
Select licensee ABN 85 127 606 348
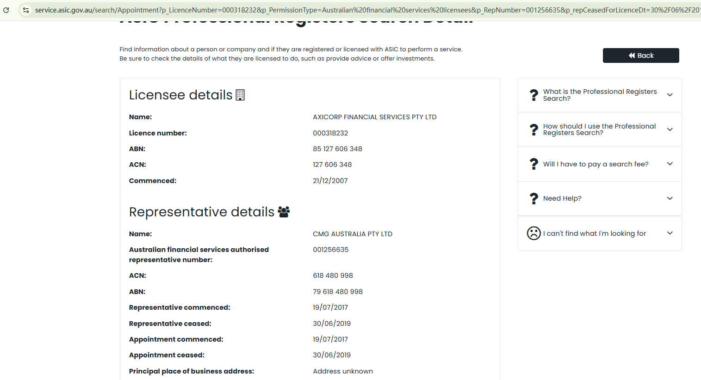pos(337,149)
